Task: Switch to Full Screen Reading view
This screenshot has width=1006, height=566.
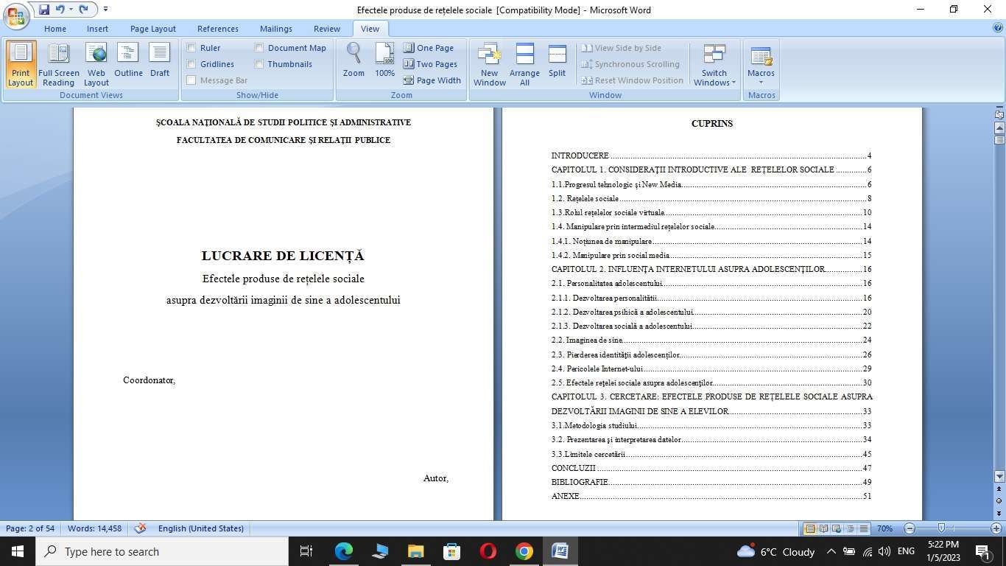Action: 58,64
